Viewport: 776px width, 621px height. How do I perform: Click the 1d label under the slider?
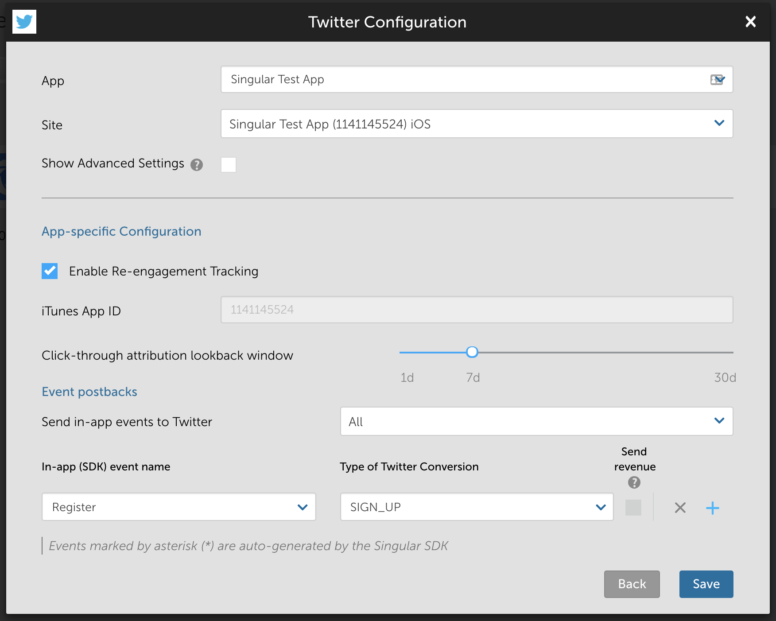coord(407,377)
